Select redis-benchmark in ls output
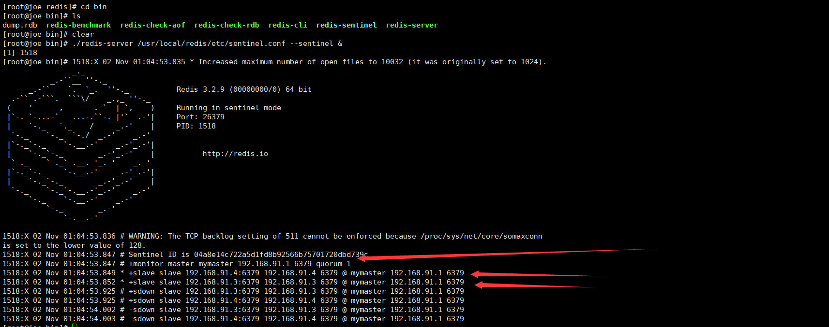 tap(78, 25)
